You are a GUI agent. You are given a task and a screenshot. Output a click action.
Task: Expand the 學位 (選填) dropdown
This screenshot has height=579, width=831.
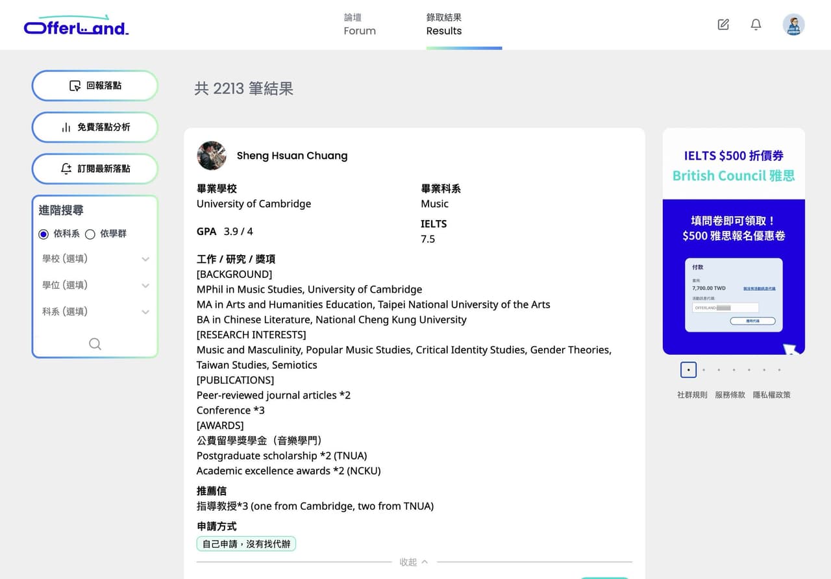point(95,286)
